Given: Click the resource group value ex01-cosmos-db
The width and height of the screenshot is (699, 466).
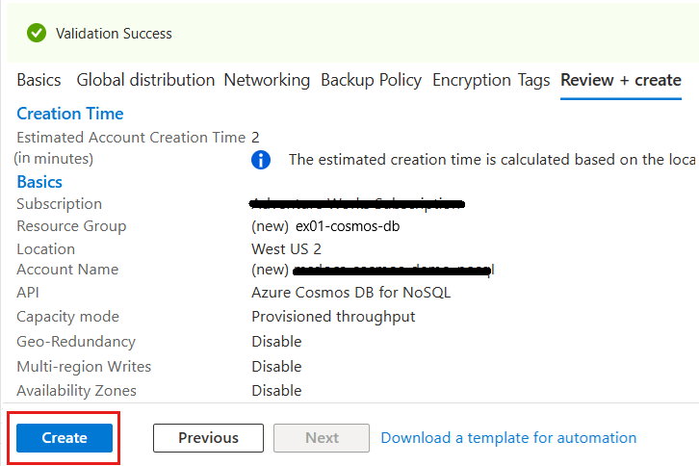Looking at the screenshot, I should (x=348, y=226).
